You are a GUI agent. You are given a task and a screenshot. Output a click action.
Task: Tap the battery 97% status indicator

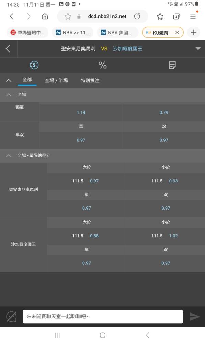click(192, 4)
